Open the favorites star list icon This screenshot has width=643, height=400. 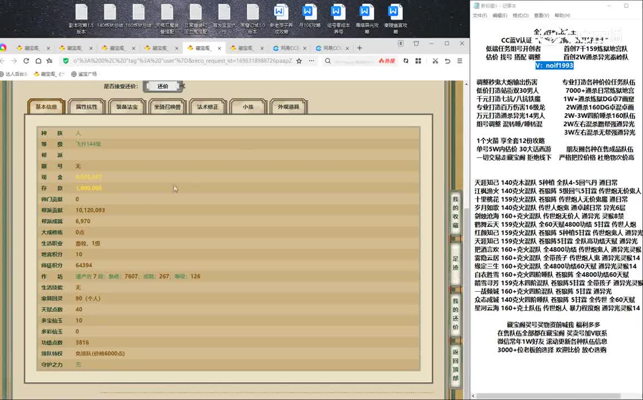[x=50, y=61]
